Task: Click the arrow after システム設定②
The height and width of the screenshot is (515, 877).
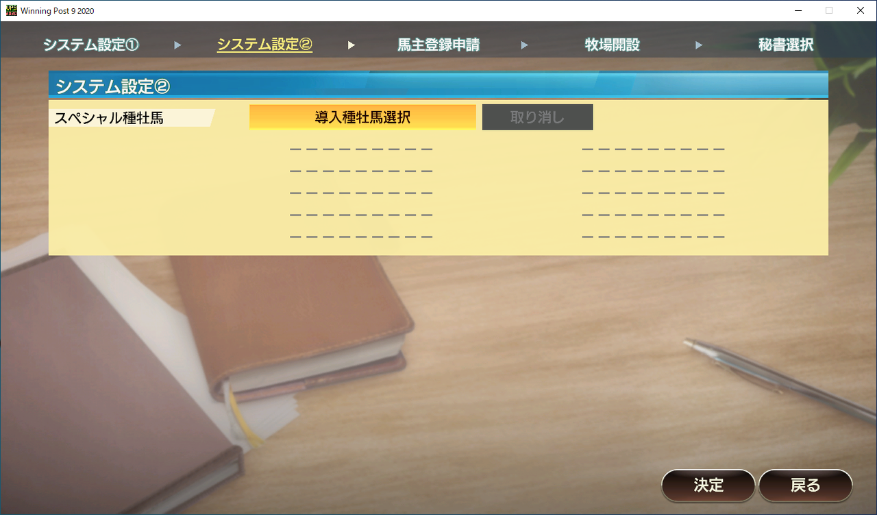Action: point(351,44)
